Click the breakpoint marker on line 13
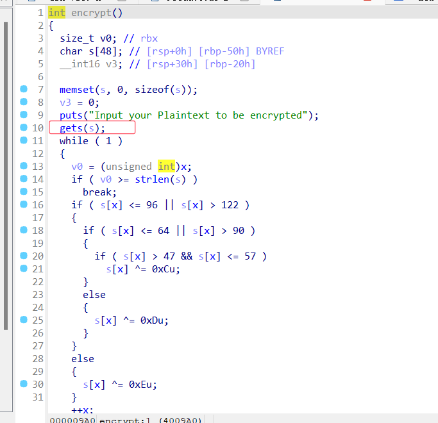This screenshot has width=438, height=423. pyautogui.click(x=24, y=166)
